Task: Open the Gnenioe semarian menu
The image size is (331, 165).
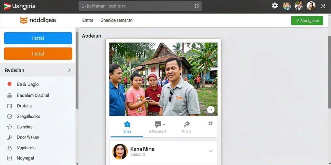Action: [x=116, y=20]
